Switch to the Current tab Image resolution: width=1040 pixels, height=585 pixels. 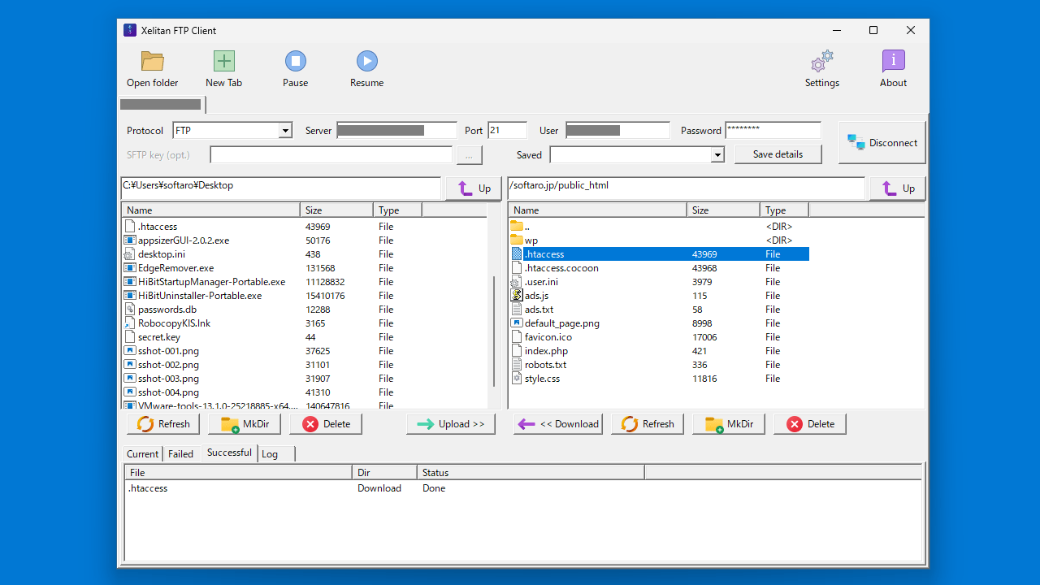coord(142,454)
